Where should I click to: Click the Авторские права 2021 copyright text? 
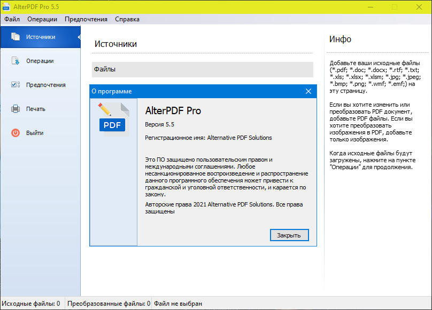[223, 208]
